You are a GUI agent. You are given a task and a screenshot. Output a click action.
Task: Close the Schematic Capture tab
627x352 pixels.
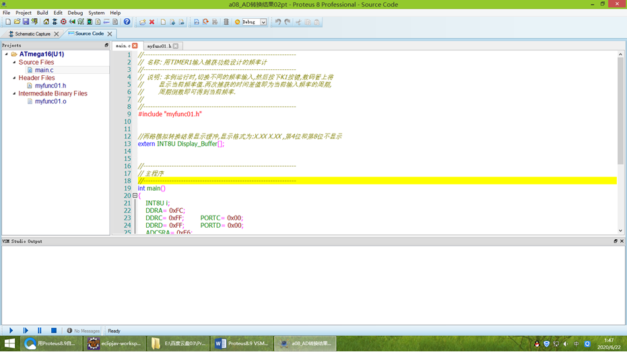[x=57, y=34]
